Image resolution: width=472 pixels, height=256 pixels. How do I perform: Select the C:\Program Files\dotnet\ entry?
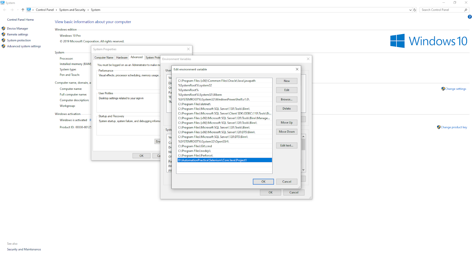pos(224,104)
